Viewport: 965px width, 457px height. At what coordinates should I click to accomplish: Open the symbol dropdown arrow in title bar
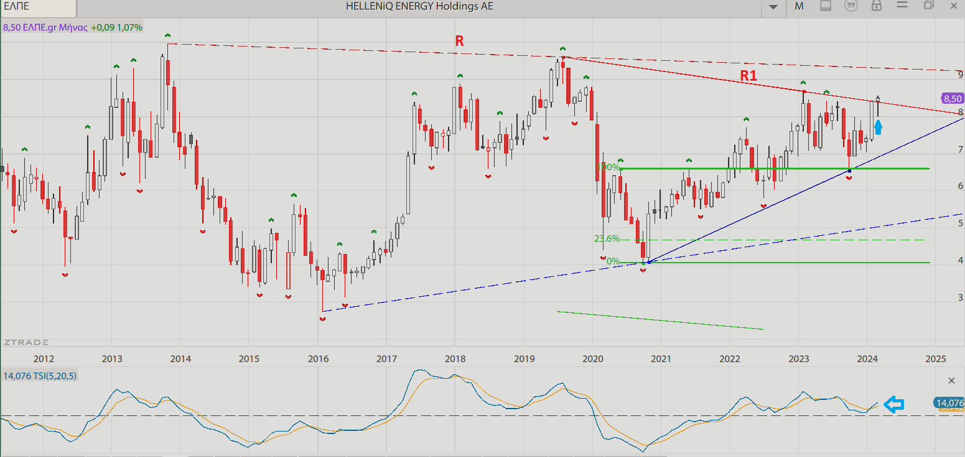[773, 7]
